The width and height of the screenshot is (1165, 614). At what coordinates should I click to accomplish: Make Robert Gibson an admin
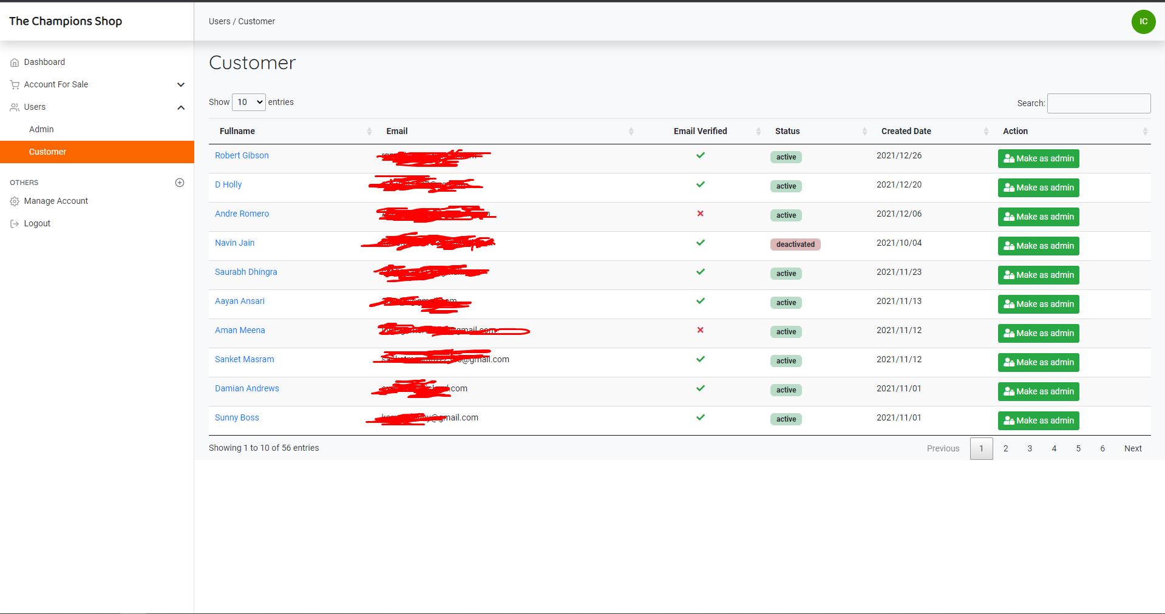pyautogui.click(x=1038, y=158)
